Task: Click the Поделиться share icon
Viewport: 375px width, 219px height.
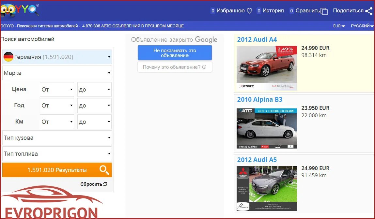Action: point(368,10)
